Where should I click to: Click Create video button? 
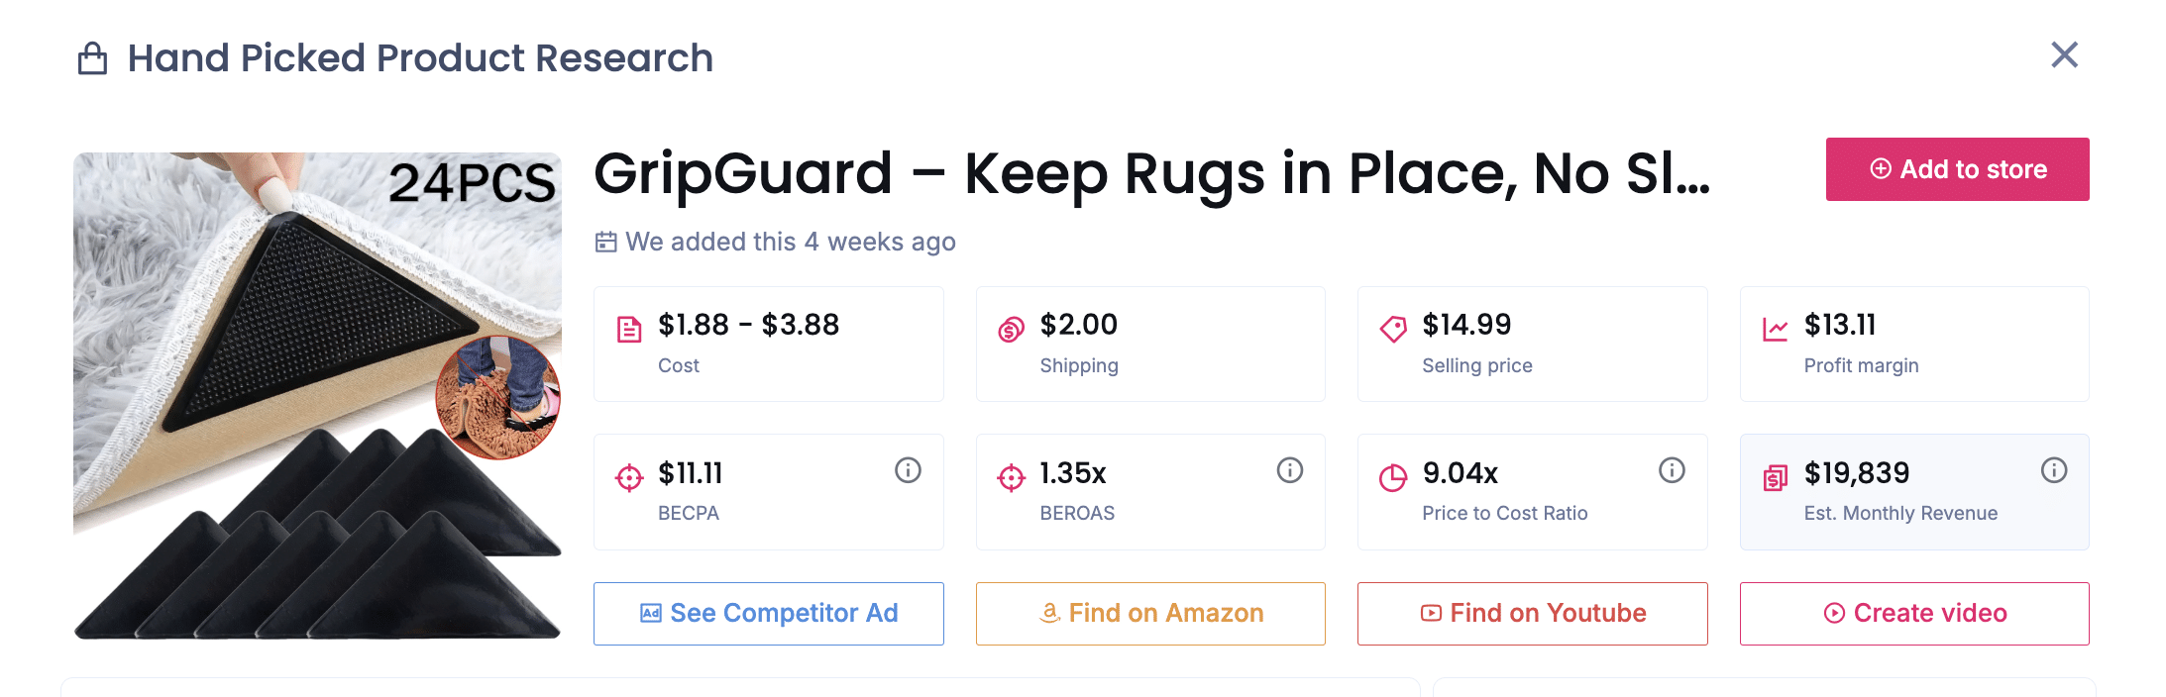tap(1914, 614)
